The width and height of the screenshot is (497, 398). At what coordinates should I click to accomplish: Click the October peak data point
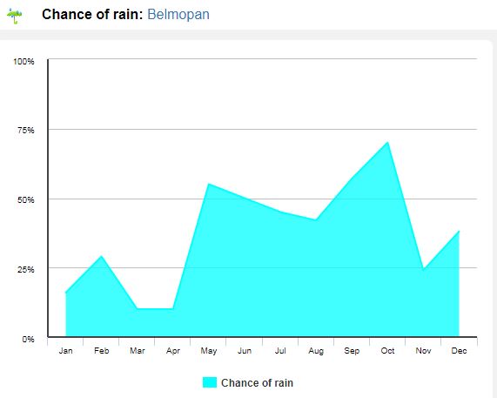click(x=387, y=143)
